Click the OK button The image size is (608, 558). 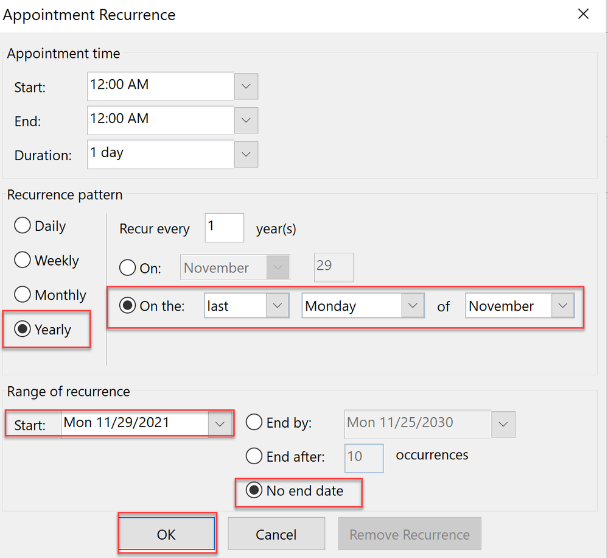166,534
